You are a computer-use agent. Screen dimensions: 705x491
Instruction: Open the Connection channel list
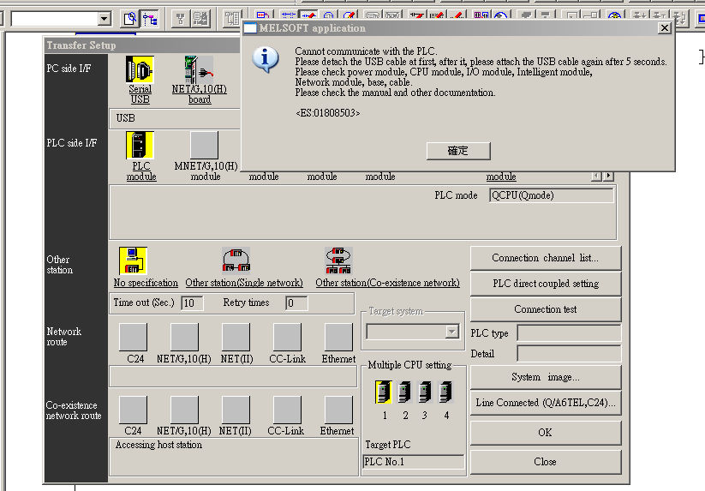coord(545,258)
